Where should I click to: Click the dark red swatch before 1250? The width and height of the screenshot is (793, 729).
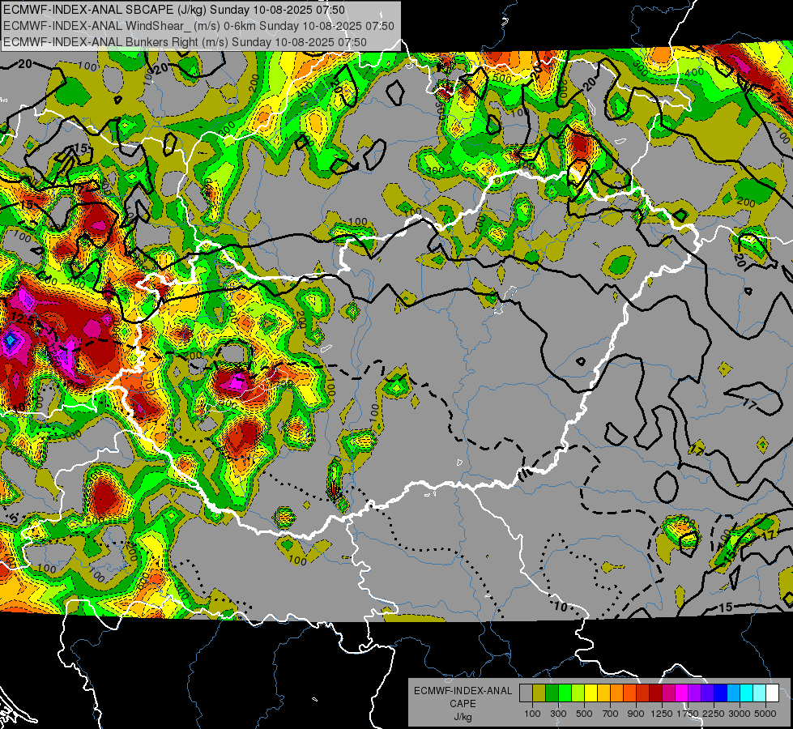pos(655,693)
